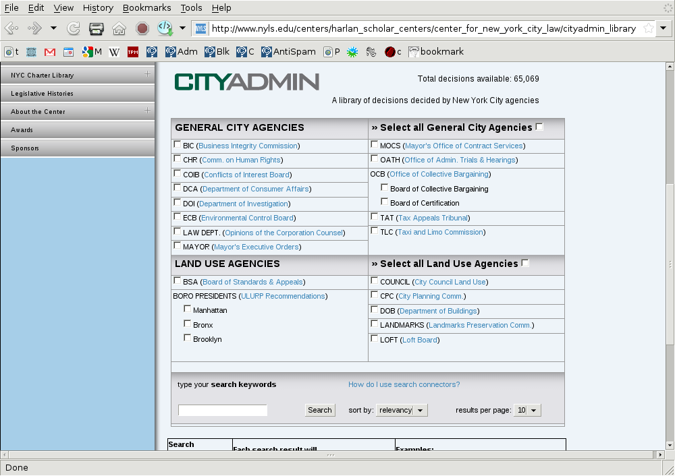Image resolution: width=675 pixels, height=476 pixels.
Task: Stop loading with the red stop icon
Action: [x=142, y=29]
